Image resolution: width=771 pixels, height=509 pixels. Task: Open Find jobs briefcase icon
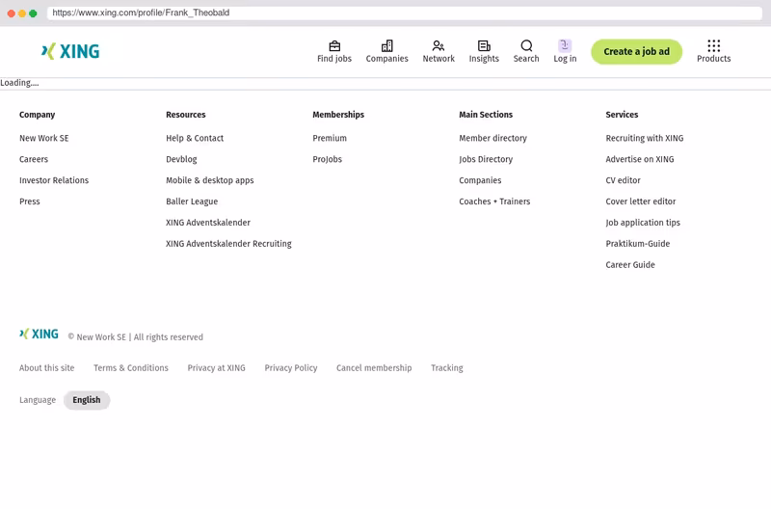334,45
